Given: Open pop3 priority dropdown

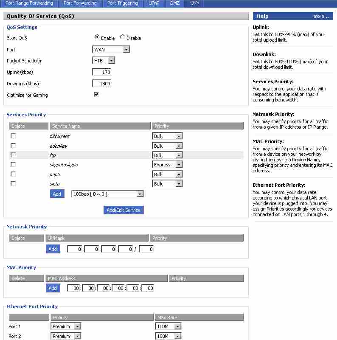Looking at the screenshot, I should (167, 174).
